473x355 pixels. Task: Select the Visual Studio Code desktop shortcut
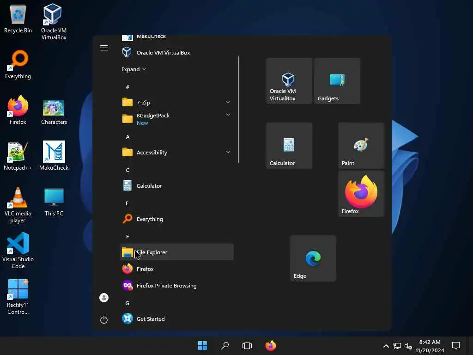(x=18, y=251)
